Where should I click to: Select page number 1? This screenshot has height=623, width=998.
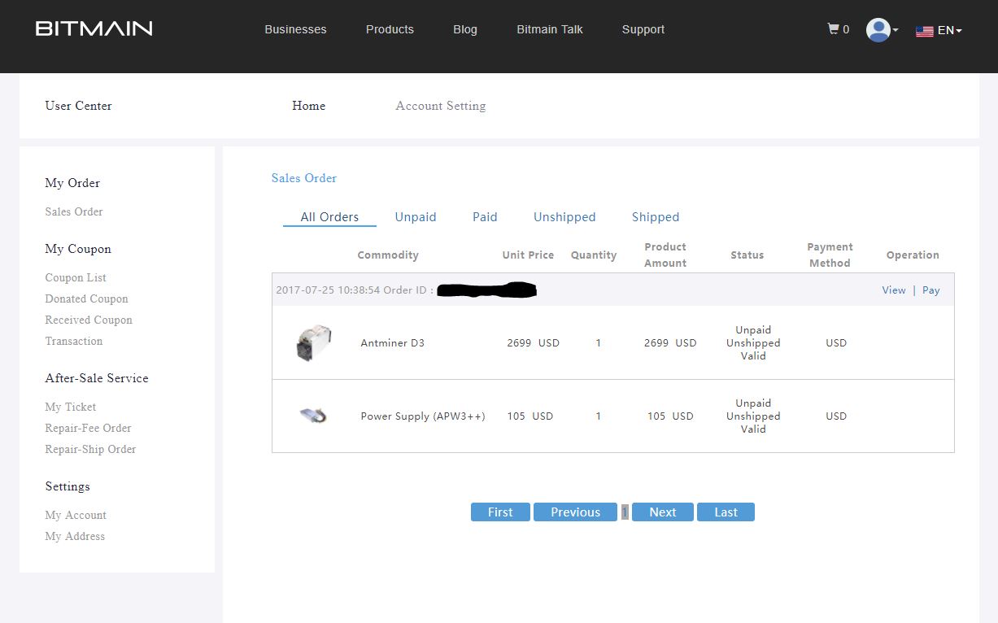pos(625,512)
